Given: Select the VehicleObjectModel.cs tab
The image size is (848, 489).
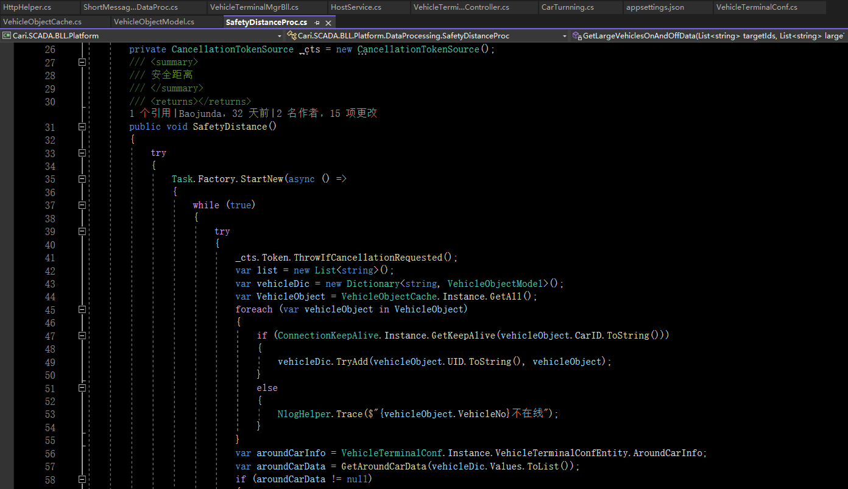Looking at the screenshot, I should pos(154,22).
